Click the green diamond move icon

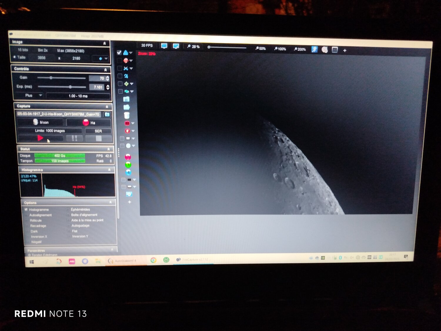coord(126,84)
